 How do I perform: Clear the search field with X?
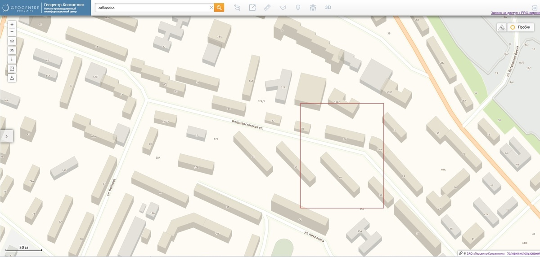tap(211, 8)
